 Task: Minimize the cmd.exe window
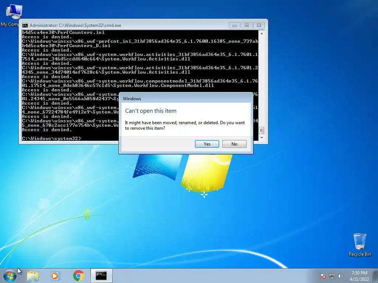click(x=234, y=25)
